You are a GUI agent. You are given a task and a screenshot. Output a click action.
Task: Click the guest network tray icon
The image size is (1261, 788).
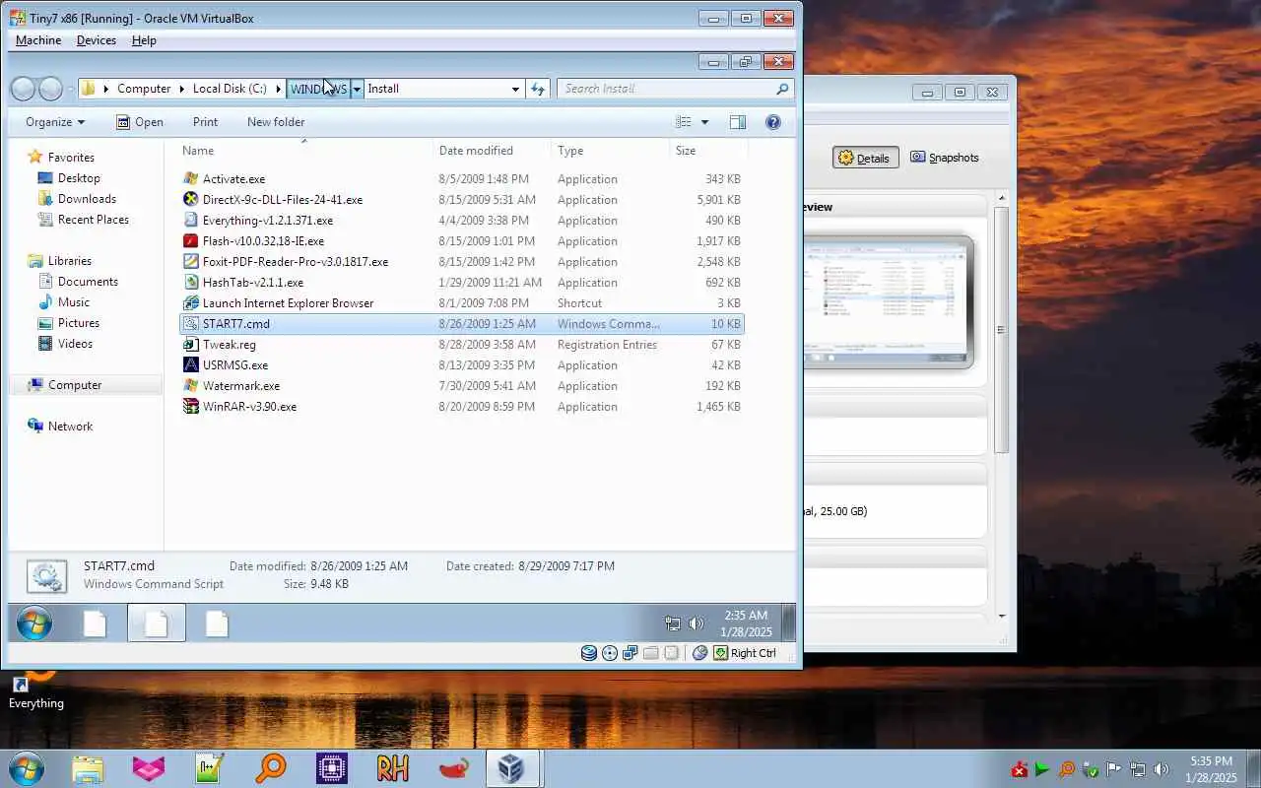(673, 624)
